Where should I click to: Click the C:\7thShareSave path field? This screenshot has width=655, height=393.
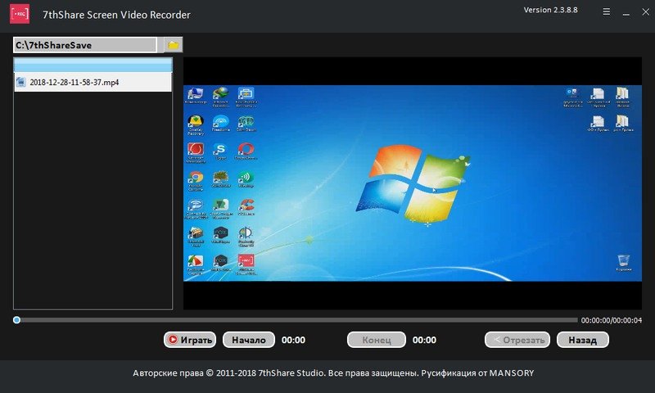tap(84, 45)
